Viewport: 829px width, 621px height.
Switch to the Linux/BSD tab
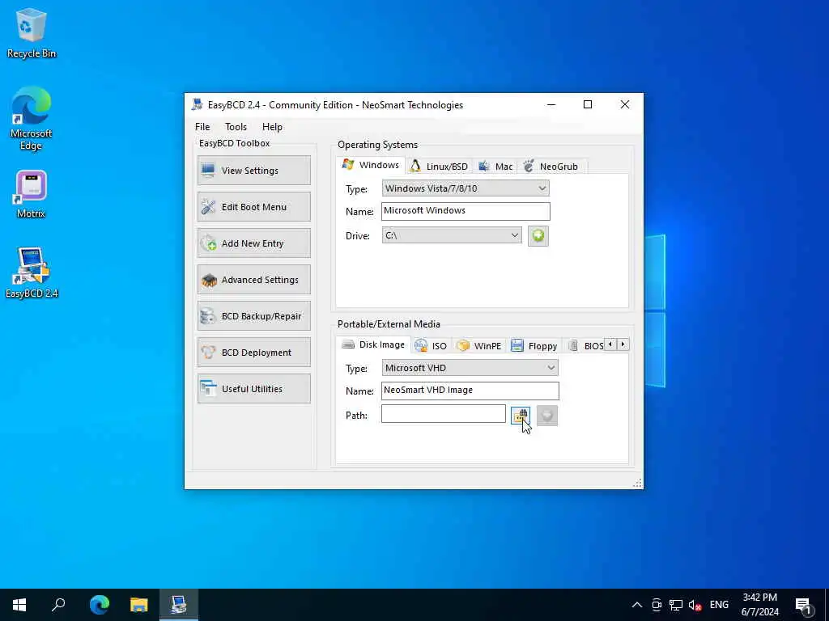[x=440, y=167]
